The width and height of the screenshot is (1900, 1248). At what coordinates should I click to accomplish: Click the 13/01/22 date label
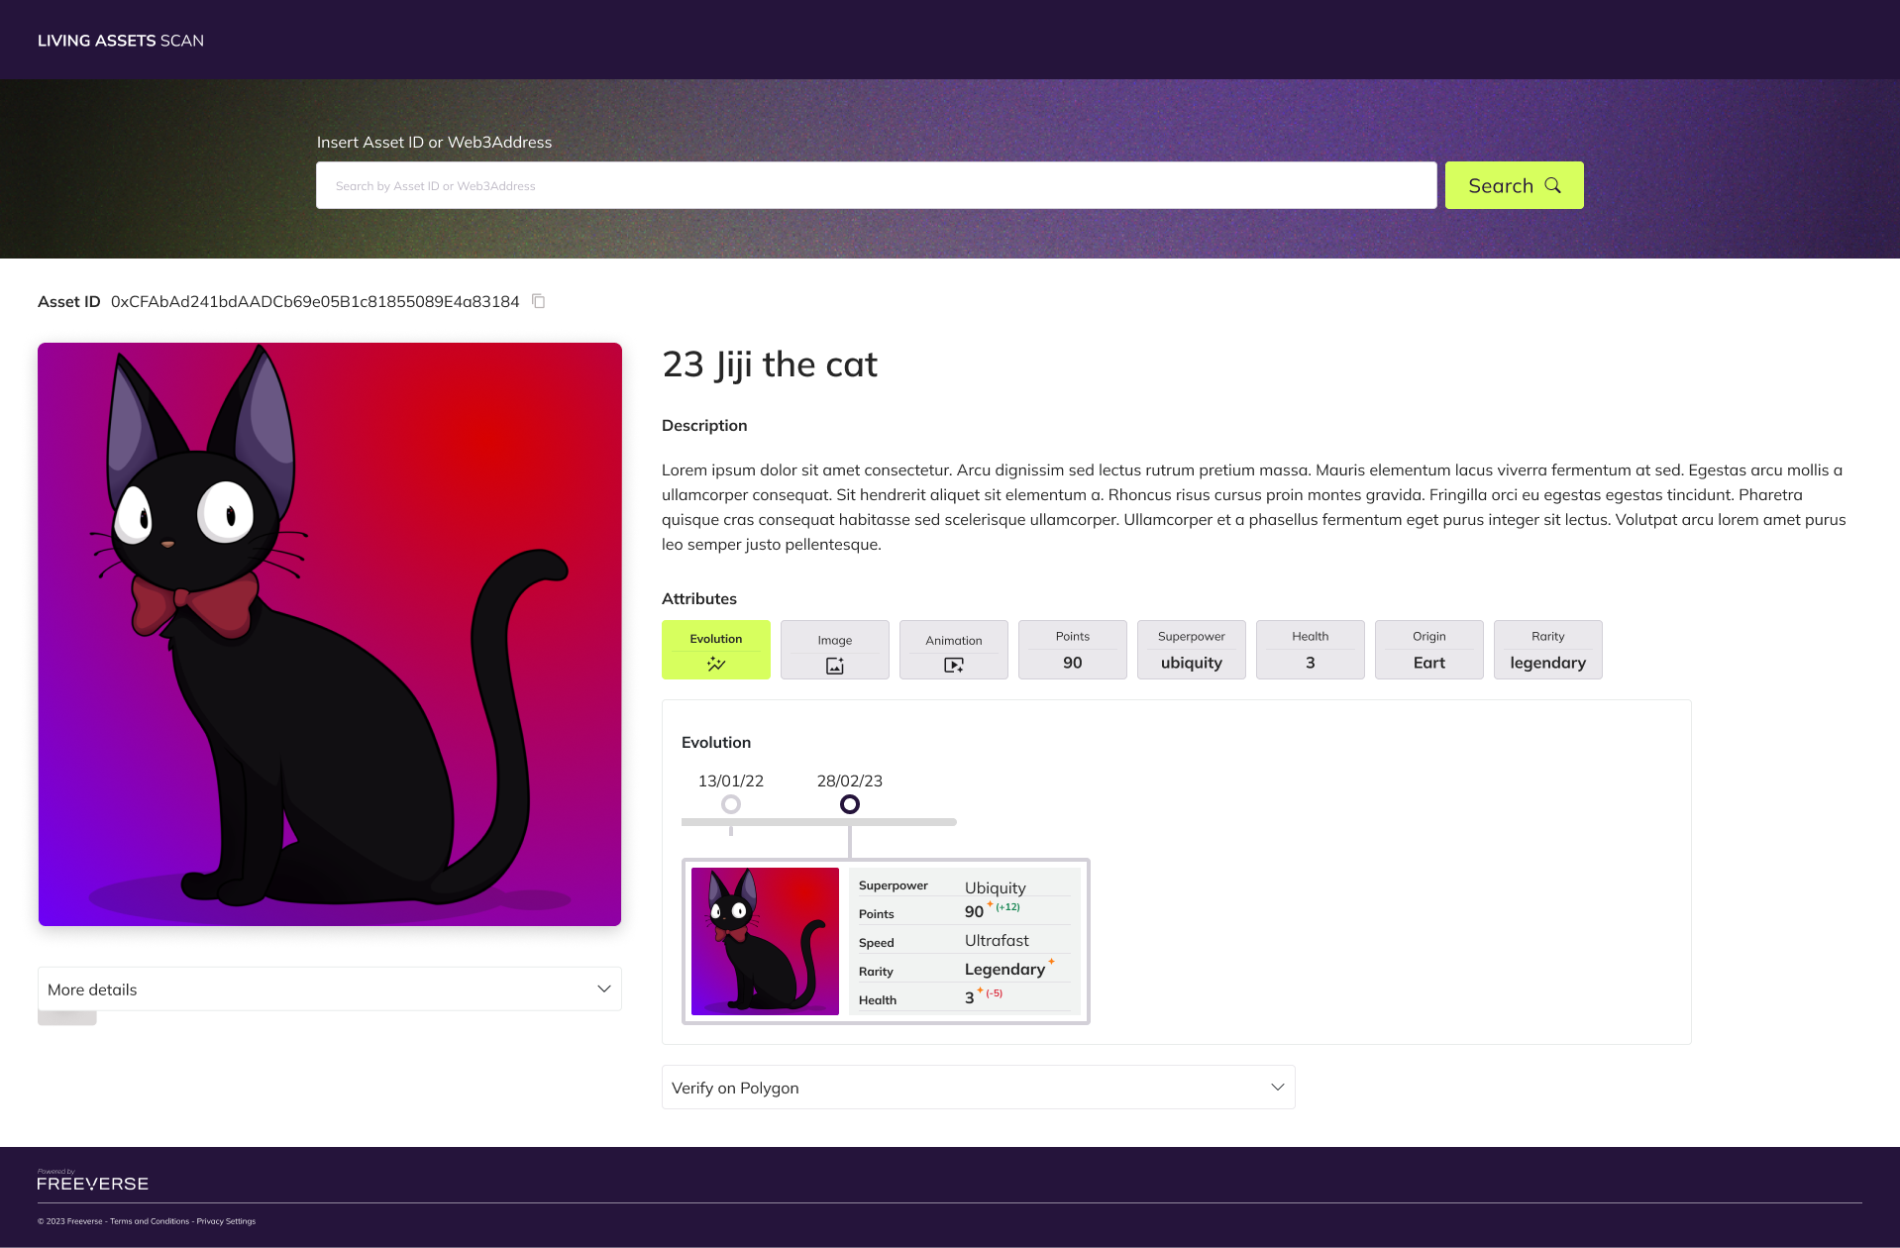[x=731, y=780]
